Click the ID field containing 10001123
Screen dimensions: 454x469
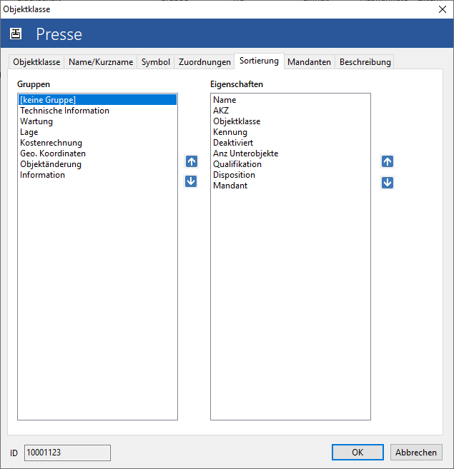tap(67, 453)
